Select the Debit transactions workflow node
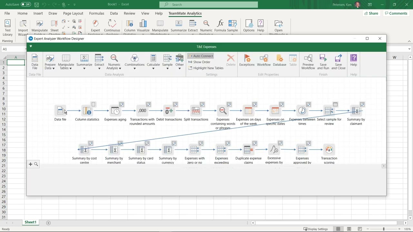The image size is (413, 232). pyautogui.click(x=169, y=111)
